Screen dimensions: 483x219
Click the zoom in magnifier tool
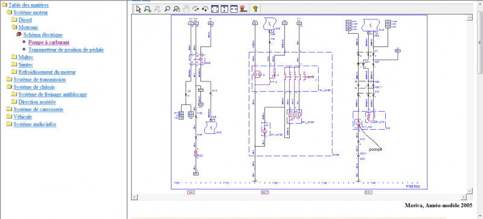point(147,9)
